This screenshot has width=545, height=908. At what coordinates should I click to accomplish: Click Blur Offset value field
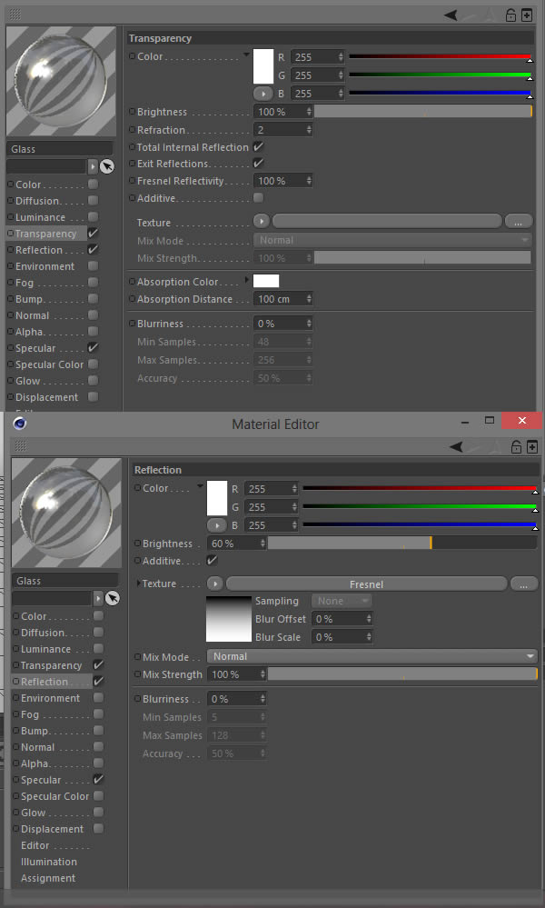(x=342, y=619)
